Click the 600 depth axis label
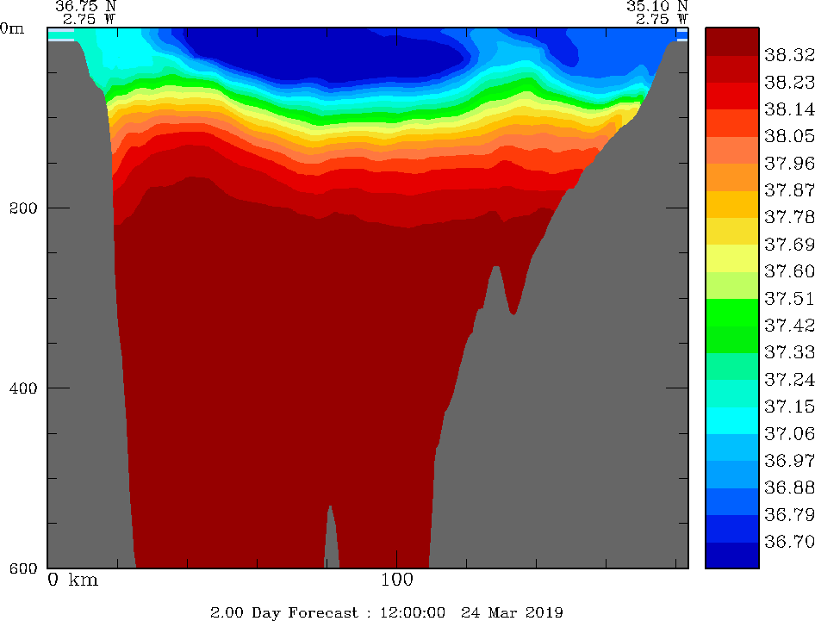This screenshot has width=815, height=621. pyautogui.click(x=23, y=568)
